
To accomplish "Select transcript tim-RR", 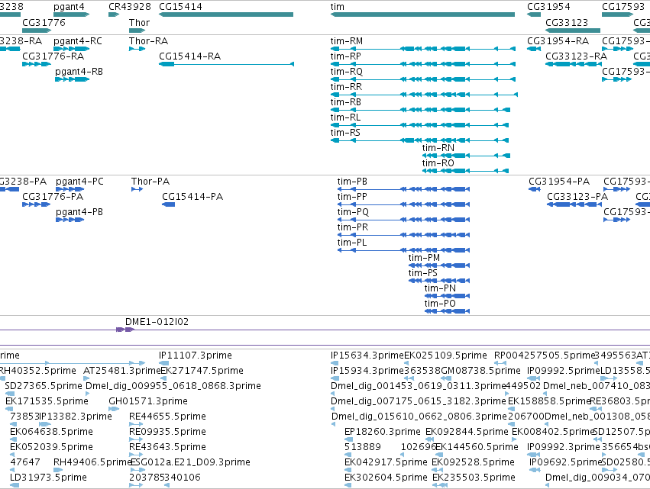I will [x=424, y=95].
